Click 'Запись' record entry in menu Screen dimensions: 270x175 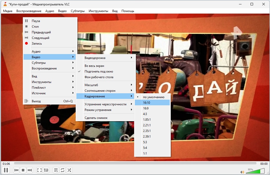pyautogui.click(x=37, y=44)
